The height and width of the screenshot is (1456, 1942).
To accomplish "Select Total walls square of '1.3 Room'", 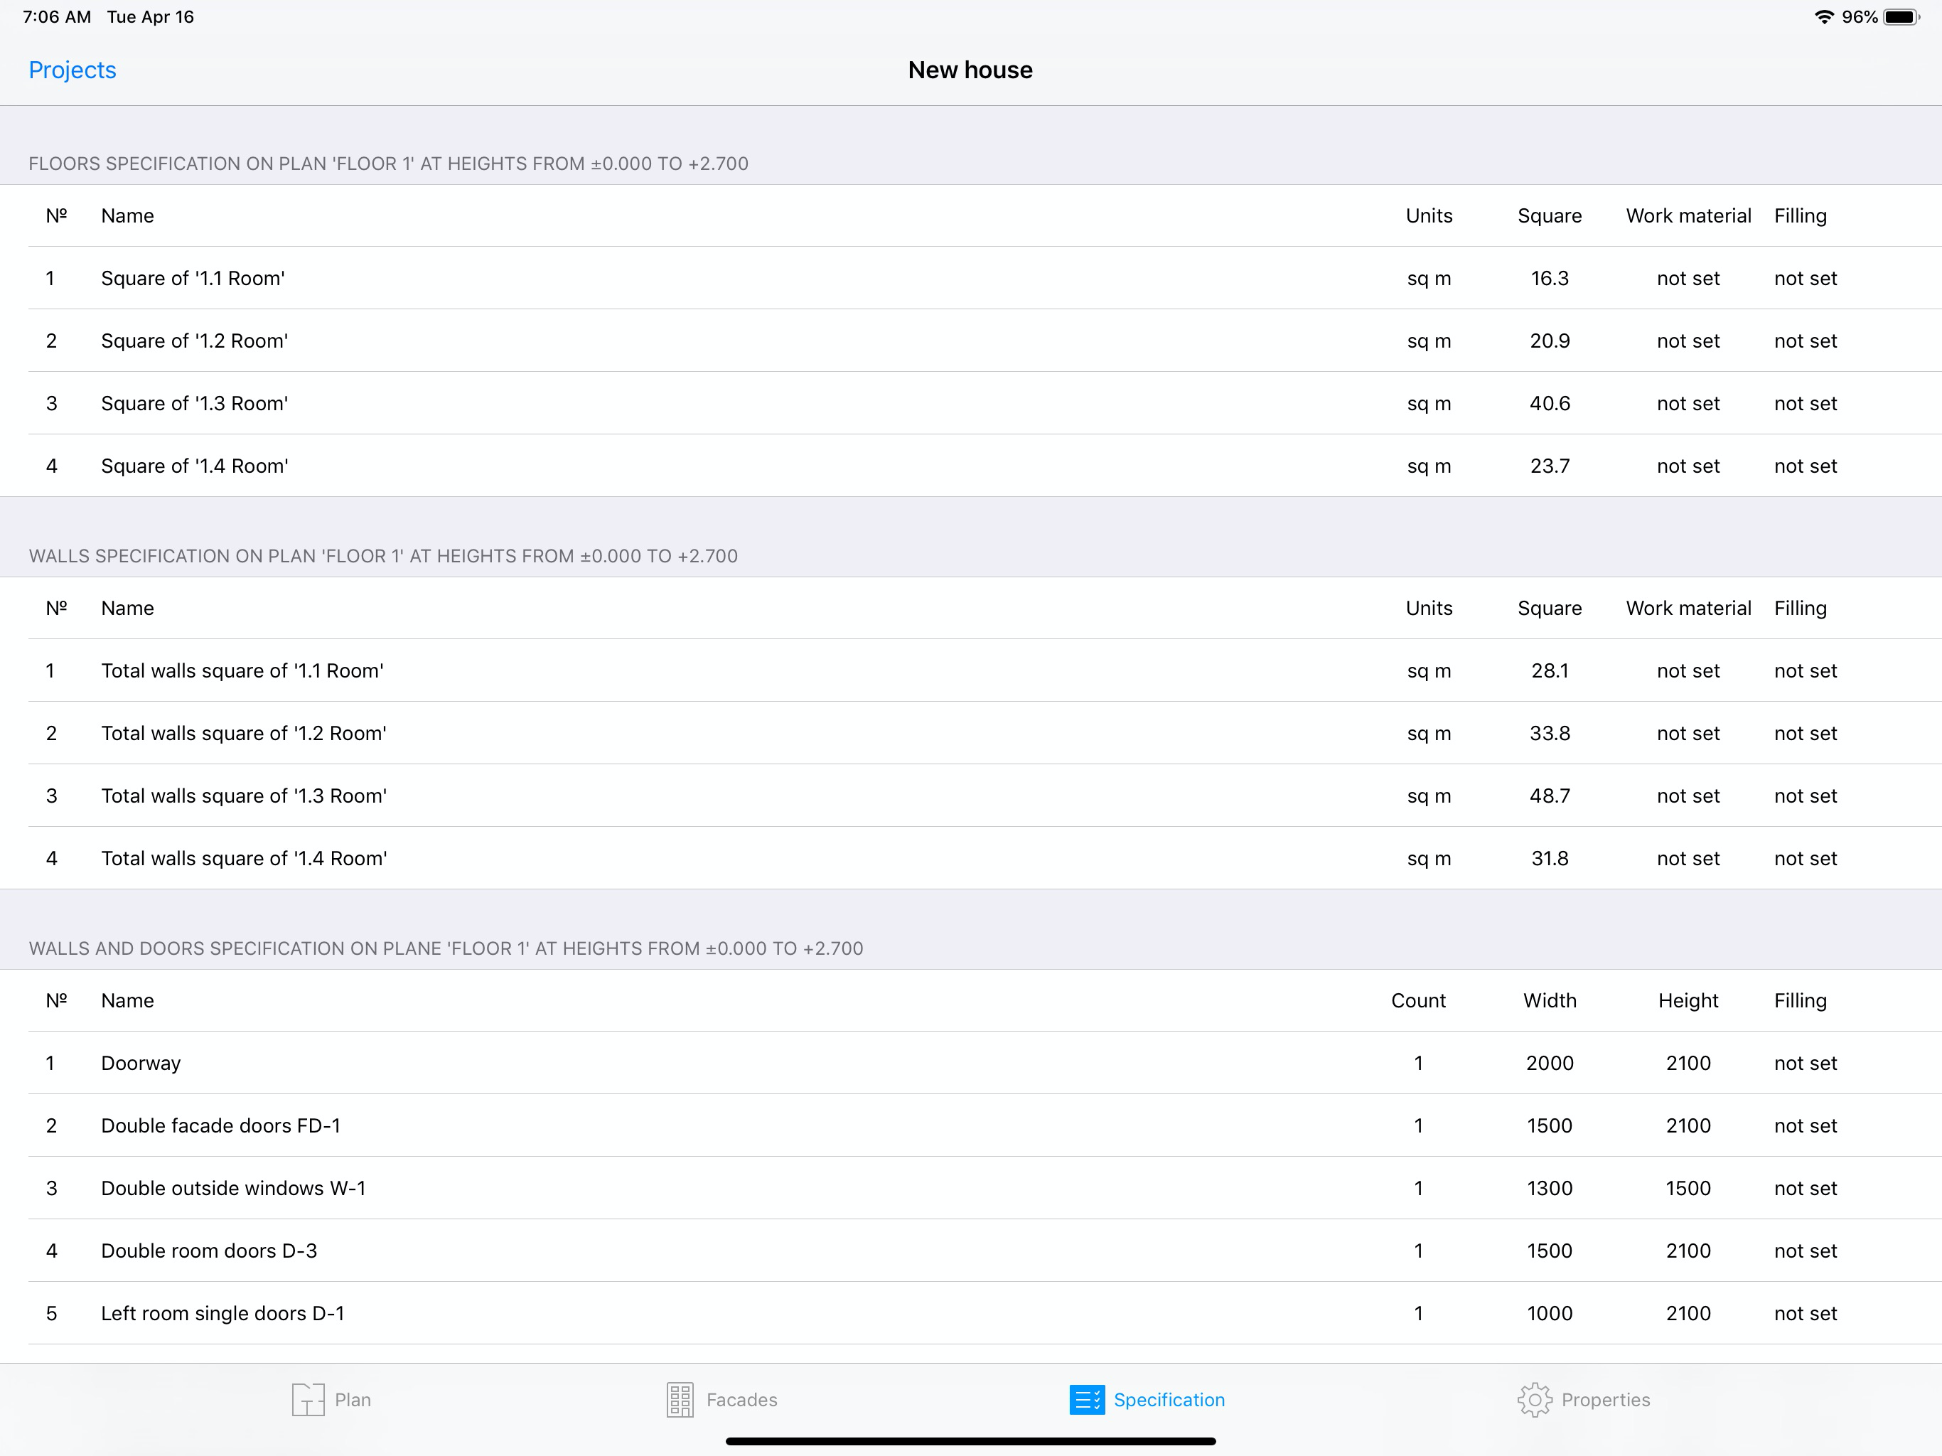I will coord(971,795).
